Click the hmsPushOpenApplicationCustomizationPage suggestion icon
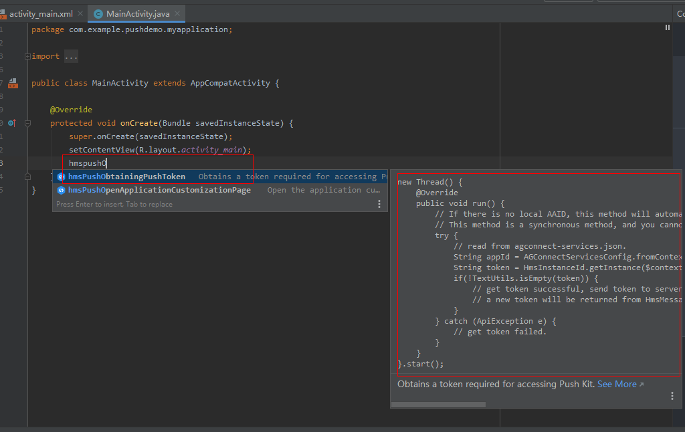685x432 pixels. [61, 190]
